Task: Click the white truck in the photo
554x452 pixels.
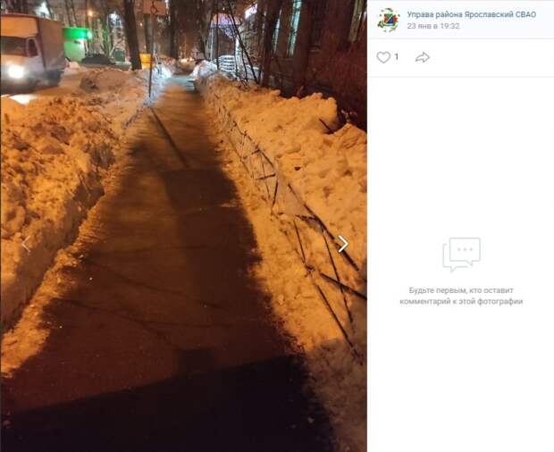Action: tap(32, 53)
